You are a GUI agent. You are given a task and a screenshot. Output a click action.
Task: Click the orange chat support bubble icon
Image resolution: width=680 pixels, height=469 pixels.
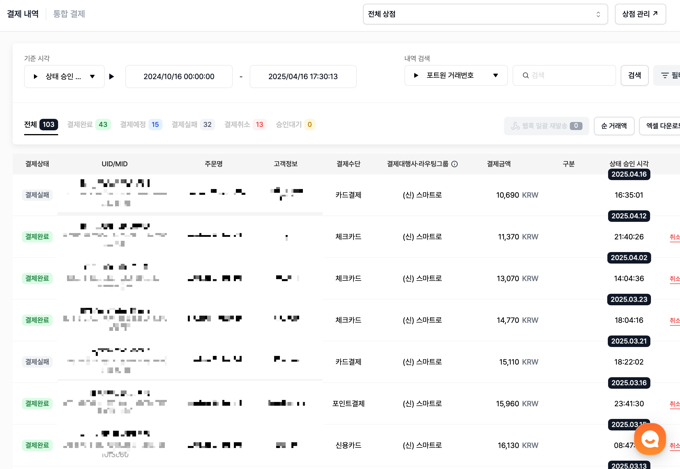[650, 439]
